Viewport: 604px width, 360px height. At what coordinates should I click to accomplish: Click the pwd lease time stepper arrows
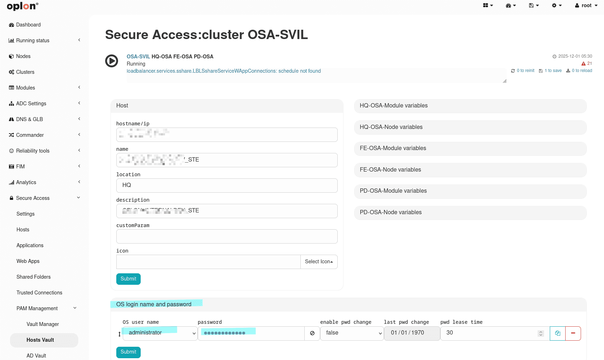pos(540,333)
